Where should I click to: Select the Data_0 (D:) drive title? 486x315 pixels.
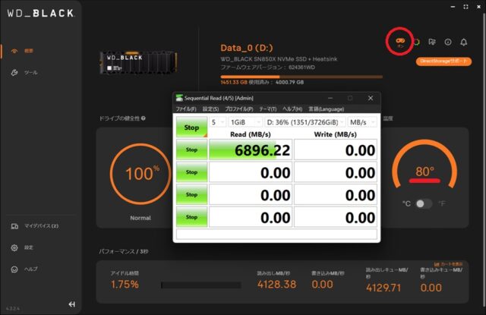tap(247, 48)
